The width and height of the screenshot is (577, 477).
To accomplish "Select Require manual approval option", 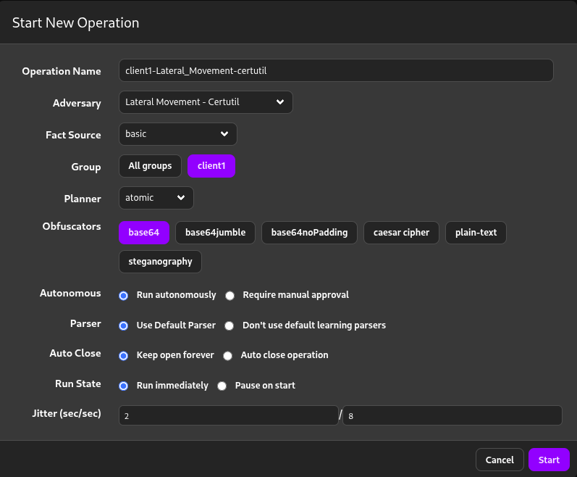I will [x=230, y=296].
